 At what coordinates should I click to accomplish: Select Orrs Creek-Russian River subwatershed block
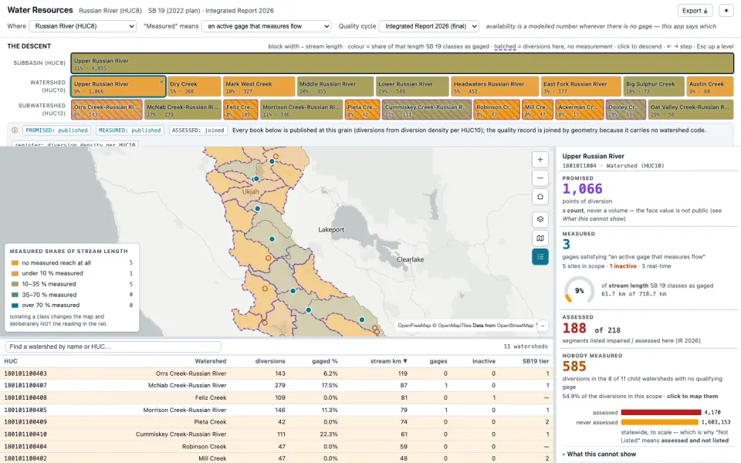(x=107, y=110)
